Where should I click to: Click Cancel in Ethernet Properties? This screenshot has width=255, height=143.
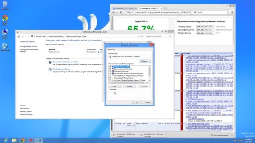(147, 102)
